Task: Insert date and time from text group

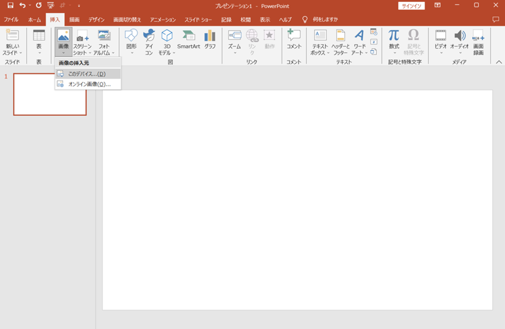Action: point(373,32)
